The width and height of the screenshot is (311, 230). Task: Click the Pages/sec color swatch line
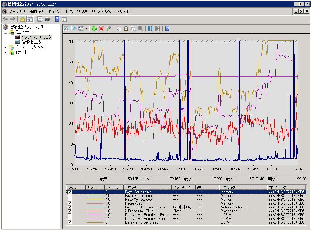pos(94,203)
